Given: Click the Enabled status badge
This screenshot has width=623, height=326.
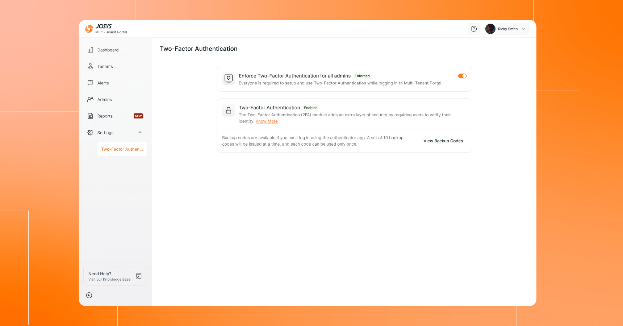Looking at the screenshot, I should click(311, 108).
